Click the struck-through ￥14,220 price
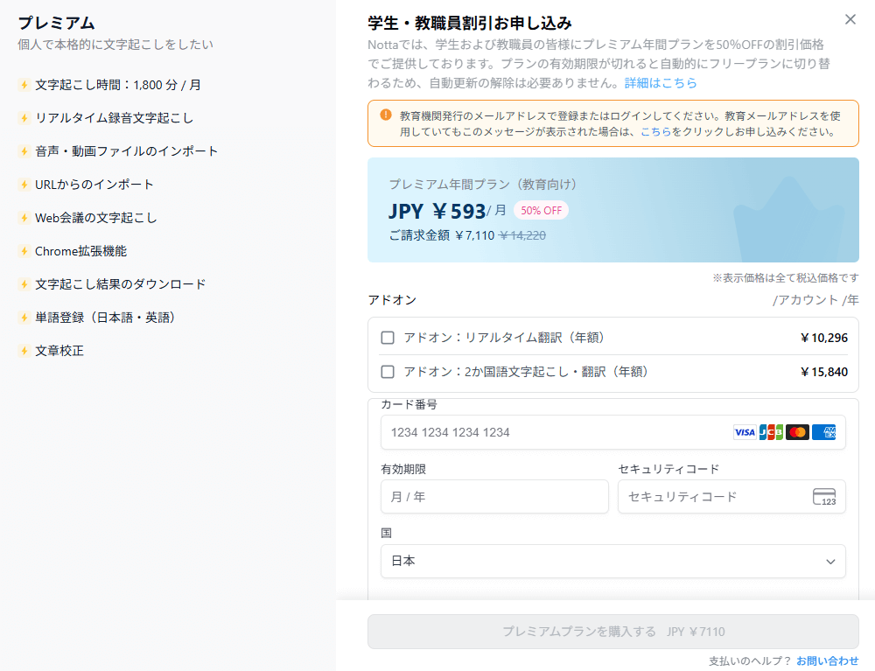The width and height of the screenshot is (875, 671). pos(522,235)
